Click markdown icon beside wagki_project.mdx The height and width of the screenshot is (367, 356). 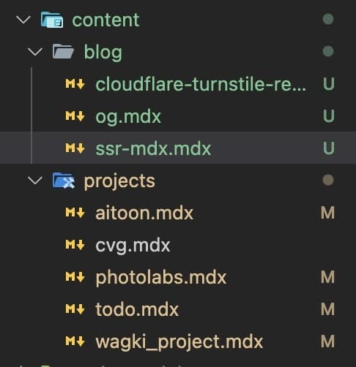[x=75, y=341]
